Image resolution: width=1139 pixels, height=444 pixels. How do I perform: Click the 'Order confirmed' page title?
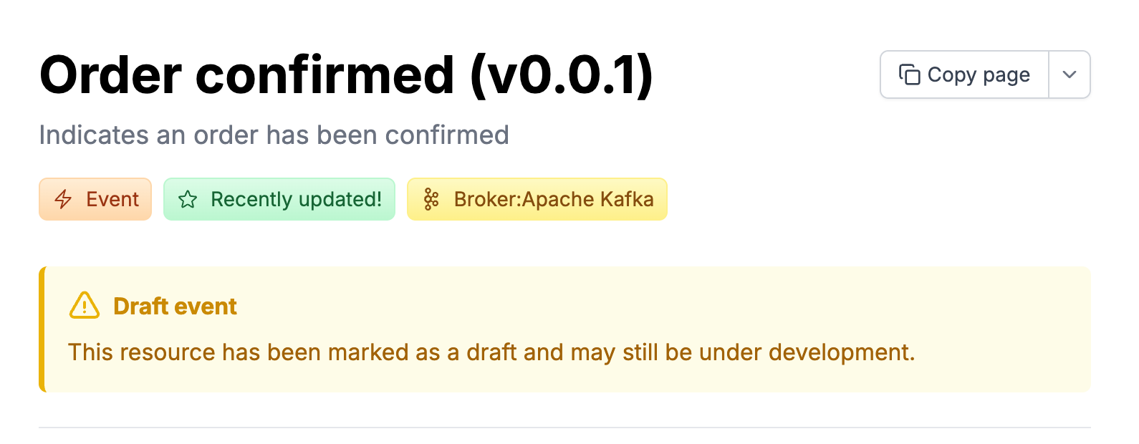tap(247, 75)
